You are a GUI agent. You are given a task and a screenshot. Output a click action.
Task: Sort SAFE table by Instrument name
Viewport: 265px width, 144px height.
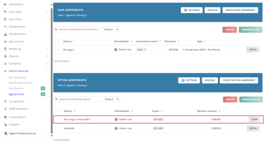click(x=160, y=41)
